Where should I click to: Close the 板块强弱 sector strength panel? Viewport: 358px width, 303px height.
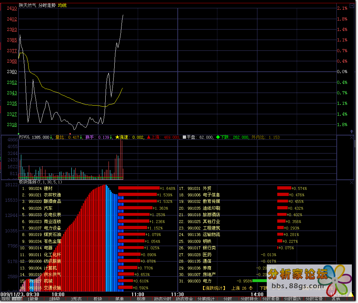pyautogui.click(x=352, y=183)
